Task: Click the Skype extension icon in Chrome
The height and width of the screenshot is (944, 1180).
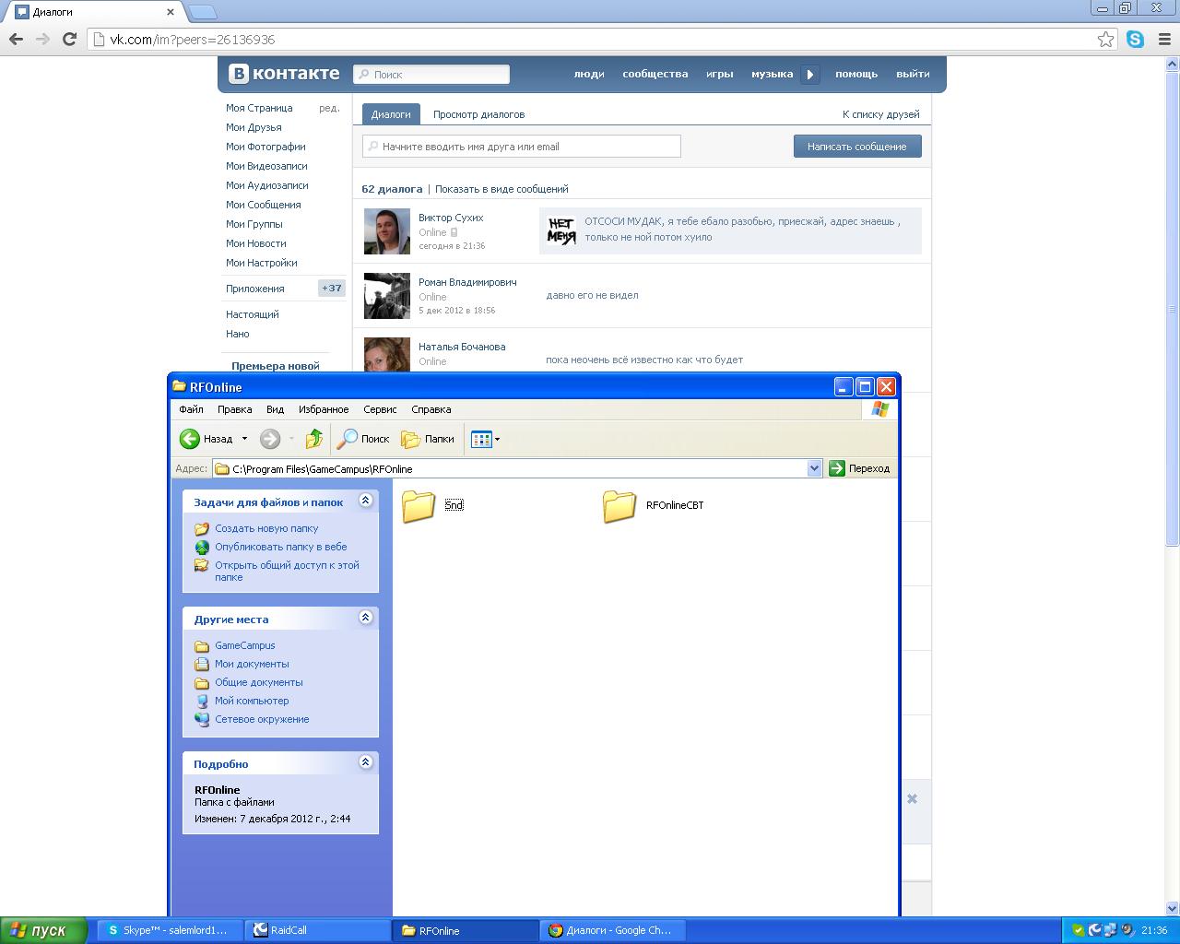Action: pos(1135,39)
